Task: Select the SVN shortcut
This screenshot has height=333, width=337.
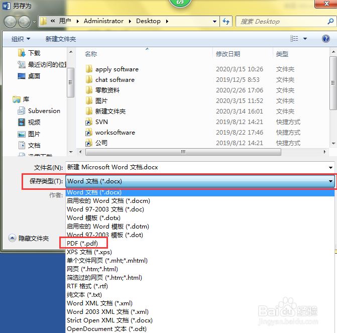Action: 97,122
